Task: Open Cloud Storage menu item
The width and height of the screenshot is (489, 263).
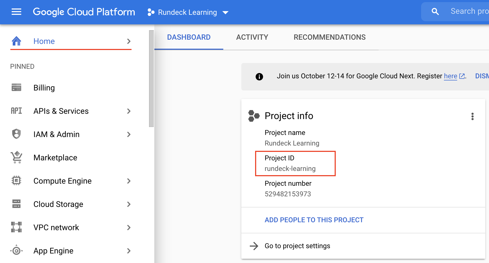Action: [58, 204]
